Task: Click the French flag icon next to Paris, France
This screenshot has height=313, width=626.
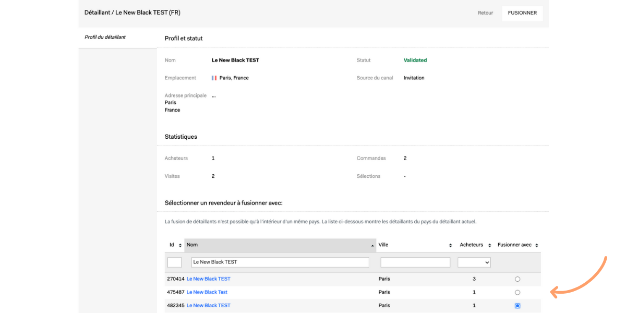Action: 214,78
